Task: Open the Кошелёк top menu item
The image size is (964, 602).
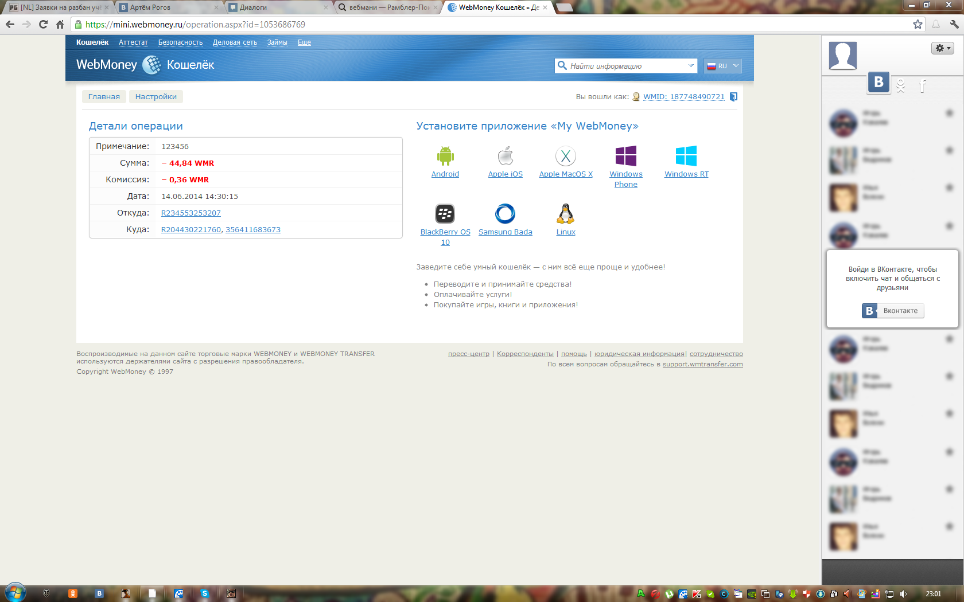Action: (92, 42)
